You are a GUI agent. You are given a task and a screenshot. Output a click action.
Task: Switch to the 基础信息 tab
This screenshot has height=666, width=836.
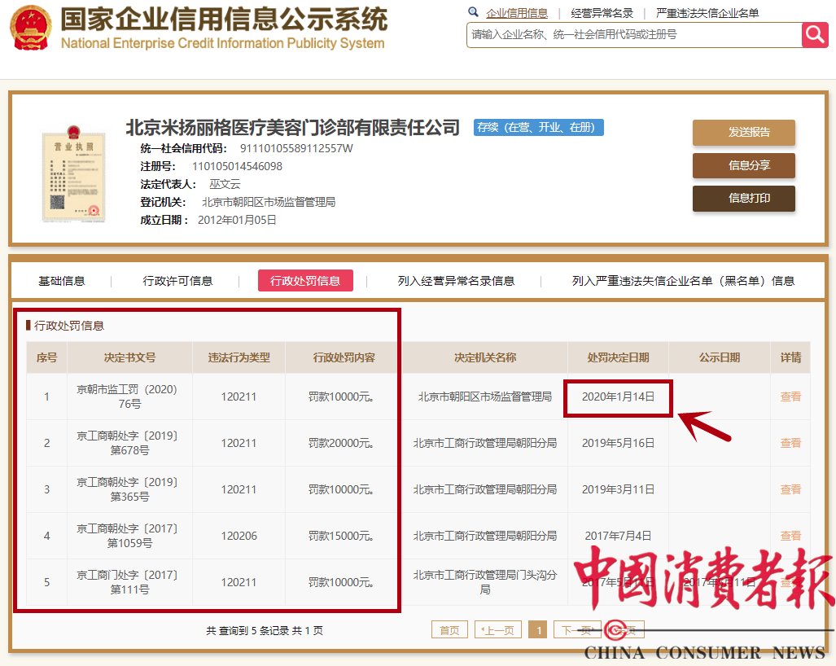[x=61, y=280]
